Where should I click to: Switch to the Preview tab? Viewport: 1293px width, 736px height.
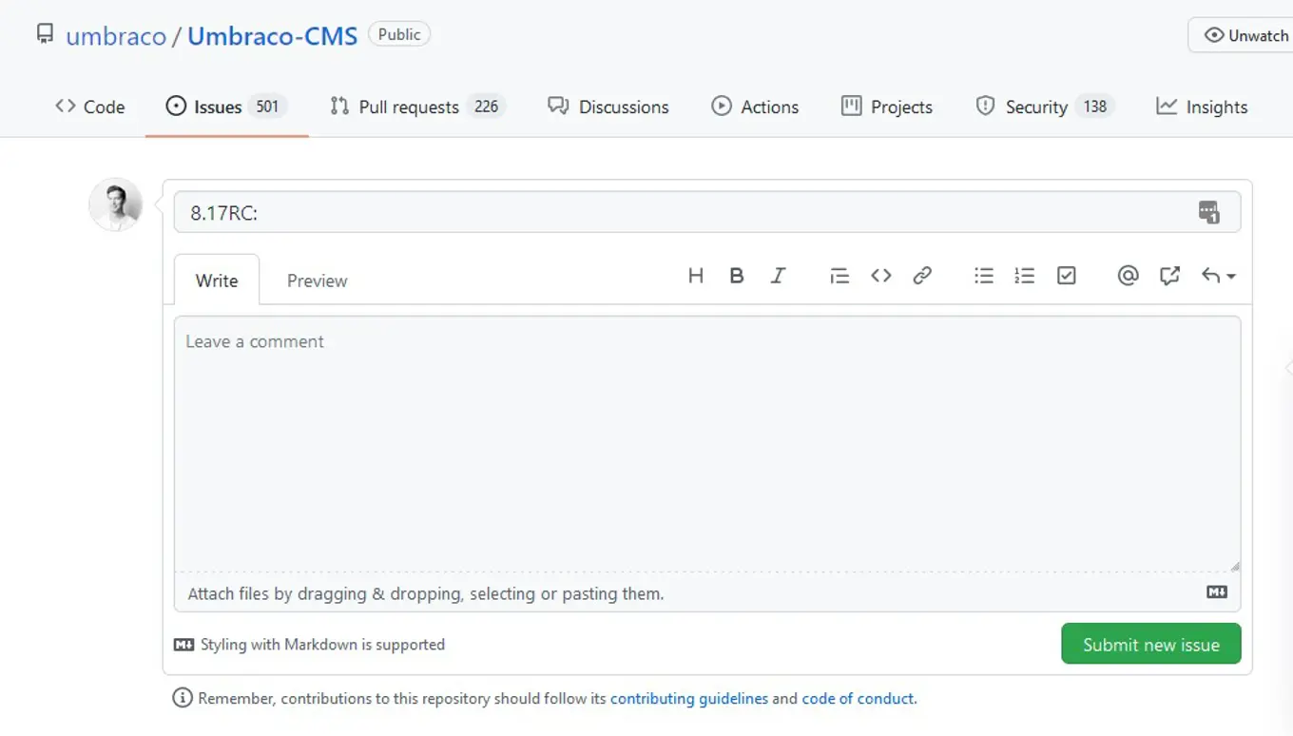tap(317, 281)
